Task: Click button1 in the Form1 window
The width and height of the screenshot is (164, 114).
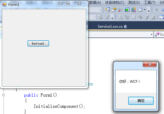Action: (x=38, y=43)
